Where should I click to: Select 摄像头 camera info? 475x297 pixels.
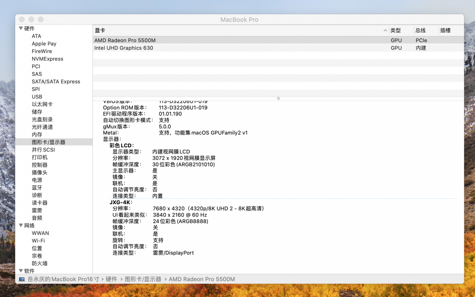[x=40, y=172]
